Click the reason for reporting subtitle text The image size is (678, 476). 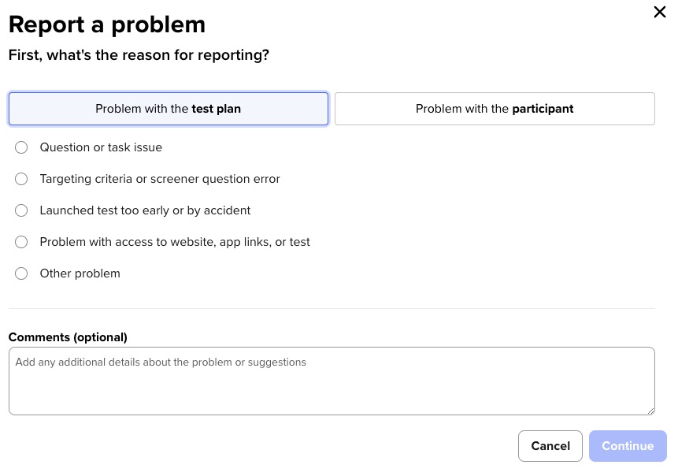pos(139,55)
